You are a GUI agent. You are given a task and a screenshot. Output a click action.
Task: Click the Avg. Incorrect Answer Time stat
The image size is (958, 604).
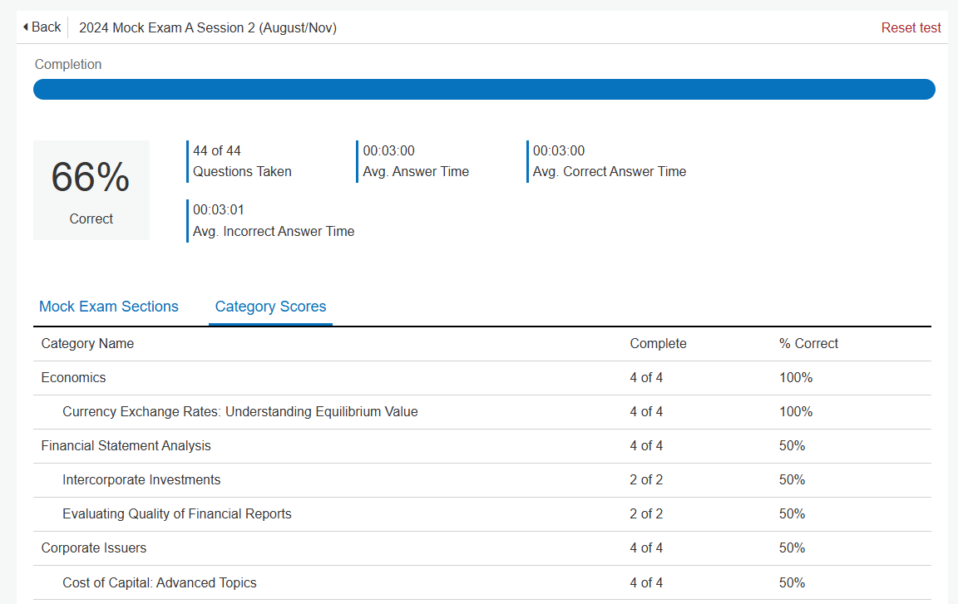272,221
